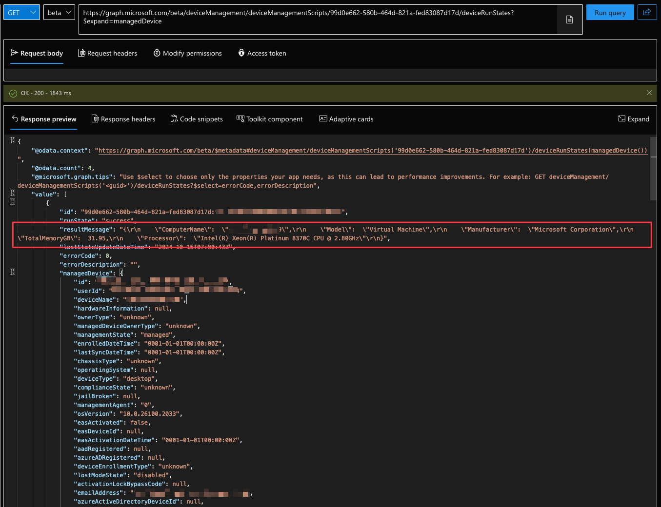The image size is (661, 507).
Task: Collapse the root JSON object fold
Action: [x=12, y=140]
